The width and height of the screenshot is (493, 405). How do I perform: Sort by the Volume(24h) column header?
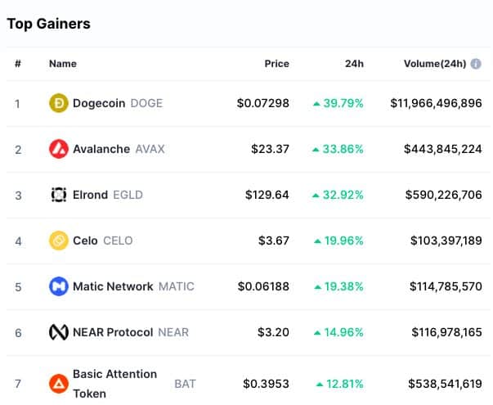coord(435,64)
